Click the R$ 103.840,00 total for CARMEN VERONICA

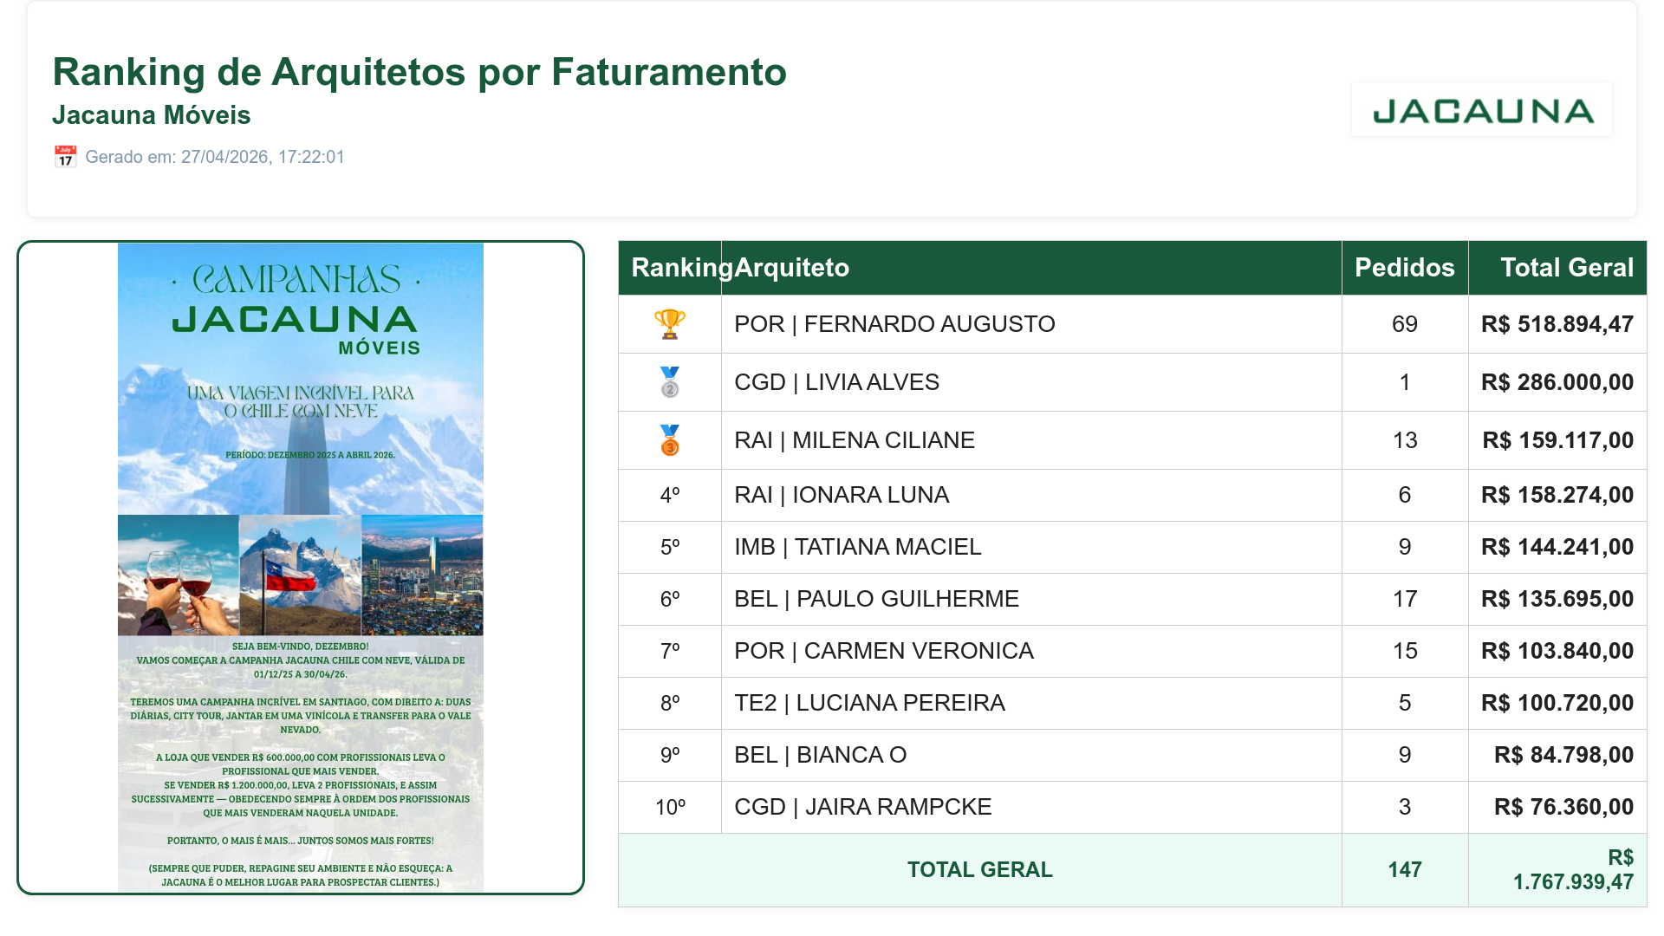(x=1557, y=651)
